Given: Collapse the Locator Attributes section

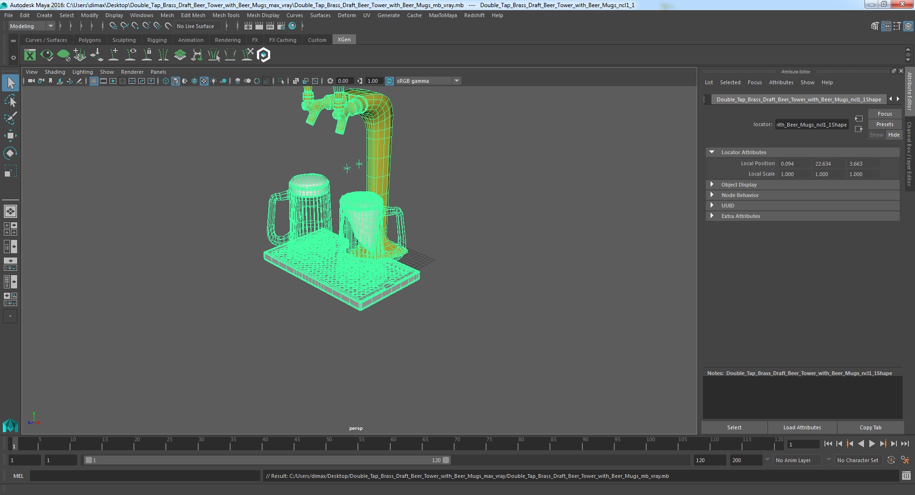Looking at the screenshot, I should 712,152.
